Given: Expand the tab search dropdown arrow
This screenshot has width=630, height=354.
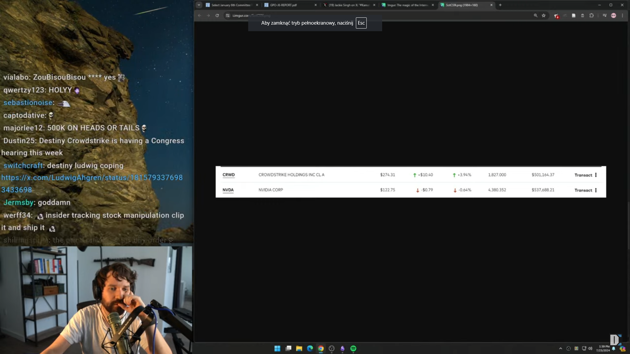Looking at the screenshot, I should pyautogui.click(x=199, y=5).
